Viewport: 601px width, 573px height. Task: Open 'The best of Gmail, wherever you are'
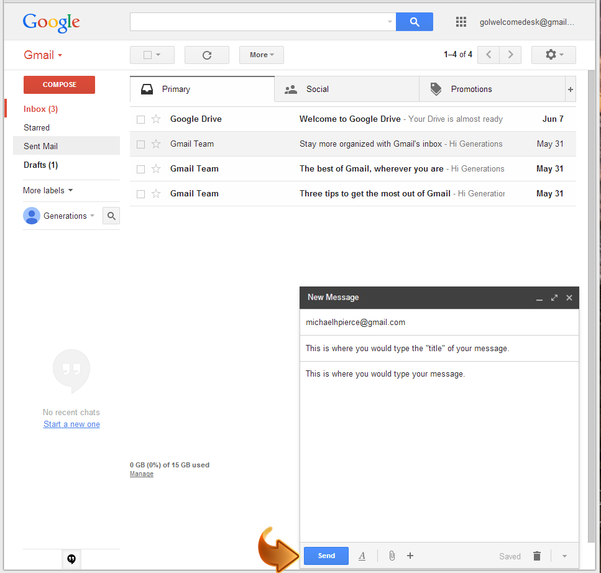(352, 169)
